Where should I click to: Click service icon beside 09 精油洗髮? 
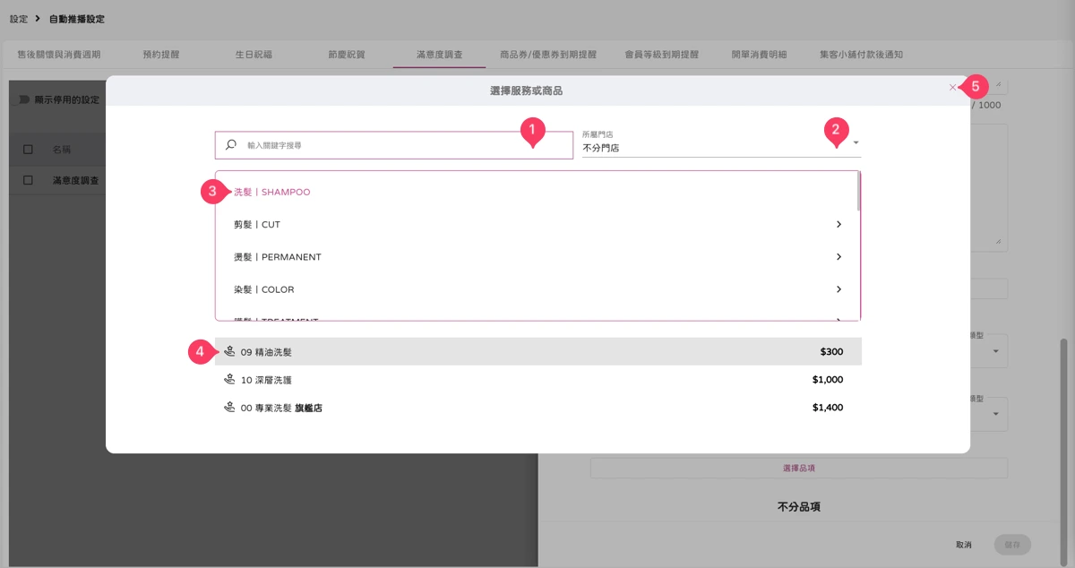229,352
